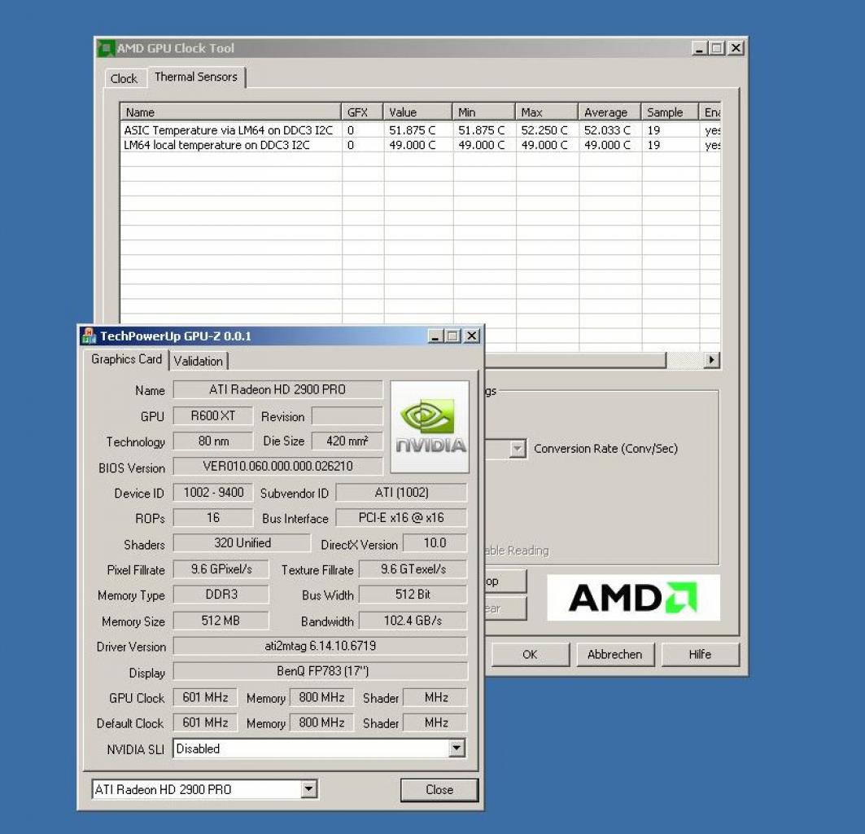Screen dimensions: 865x834
Task: Sort by the Average column header
Action: tap(609, 112)
